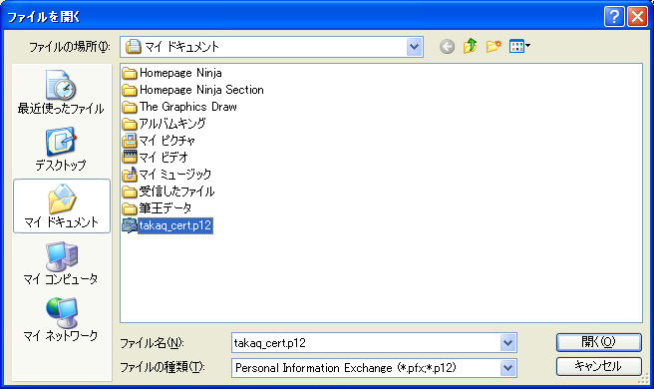Select the 受信したファイル folder icon

click(130, 192)
